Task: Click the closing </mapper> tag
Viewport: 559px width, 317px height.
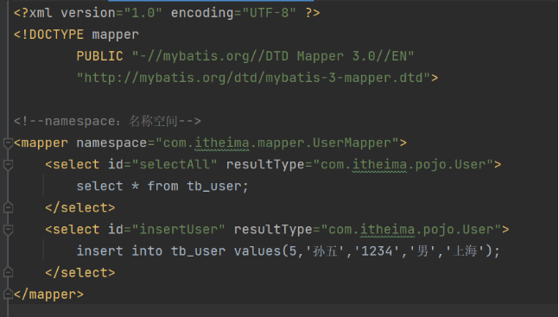Action: [48, 295]
